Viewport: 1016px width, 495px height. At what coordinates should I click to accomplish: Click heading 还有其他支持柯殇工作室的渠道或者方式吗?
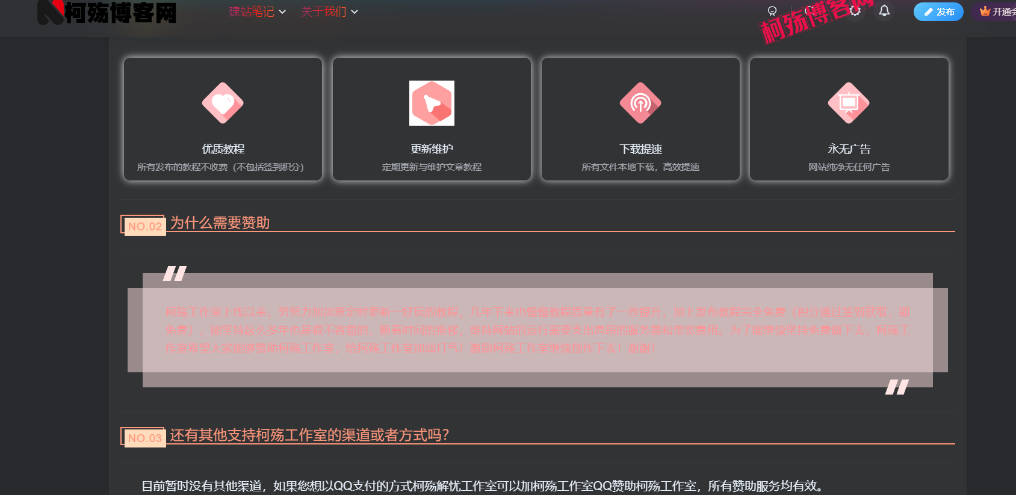309,435
